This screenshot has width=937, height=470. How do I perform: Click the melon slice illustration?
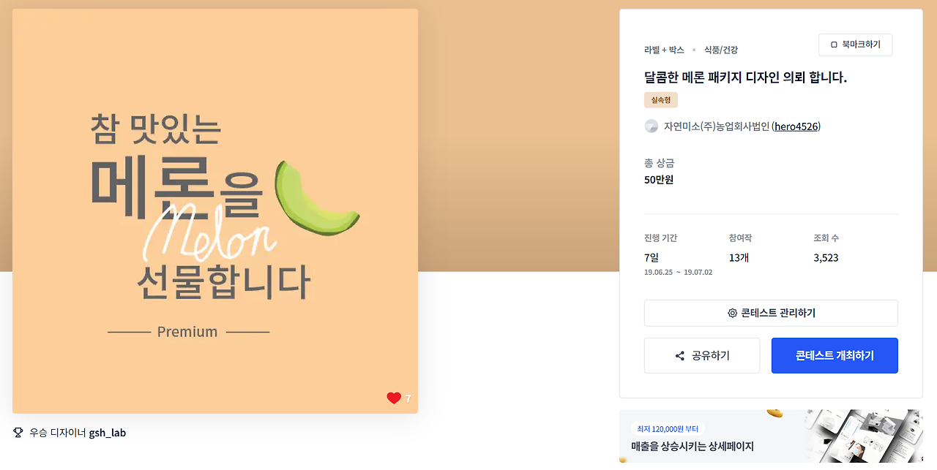316,197
